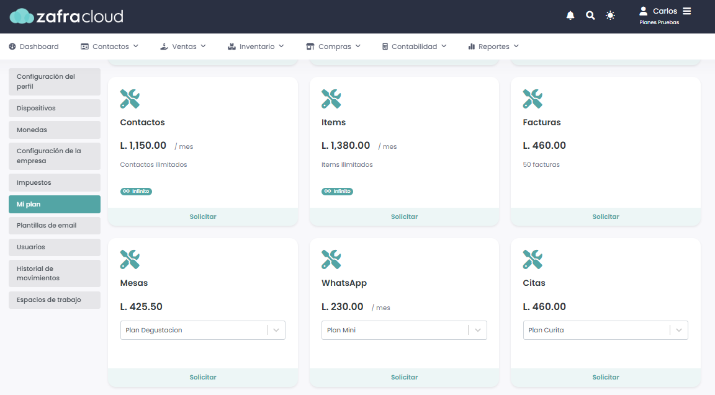The image size is (715, 395).
Task: Click the Contactos menu card icon
Action: 84,47
